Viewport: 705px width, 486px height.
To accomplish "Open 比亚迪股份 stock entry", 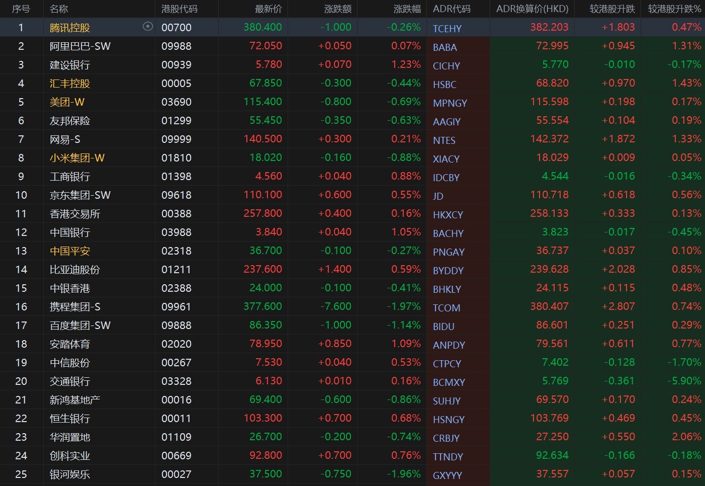I will (x=75, y=270).
